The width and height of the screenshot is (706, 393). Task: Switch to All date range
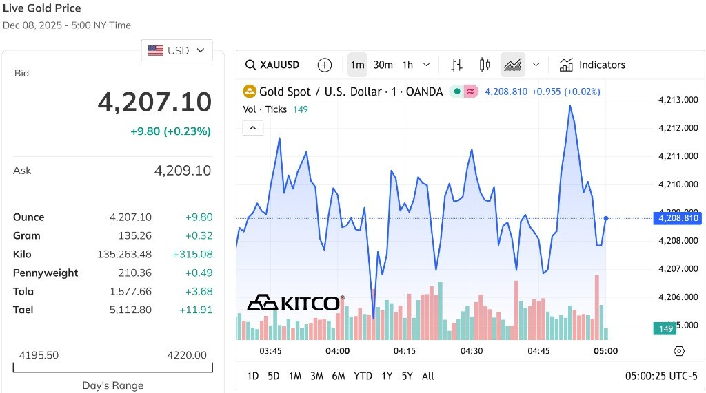[427, 376]
